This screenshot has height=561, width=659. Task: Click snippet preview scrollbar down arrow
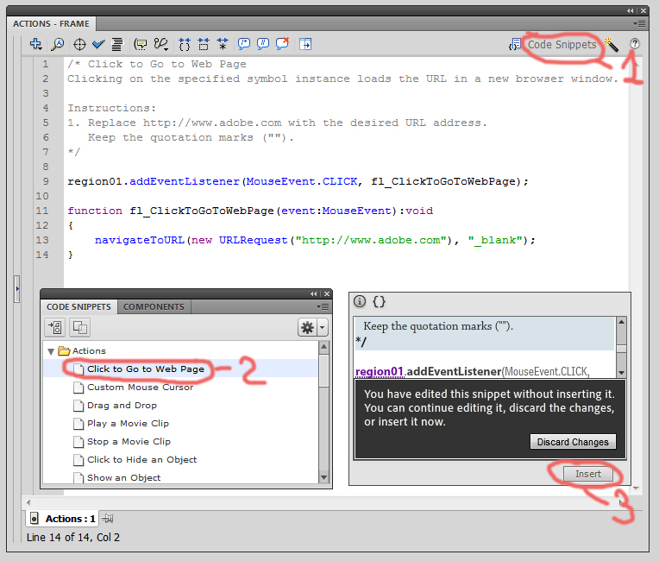(621, 373)
